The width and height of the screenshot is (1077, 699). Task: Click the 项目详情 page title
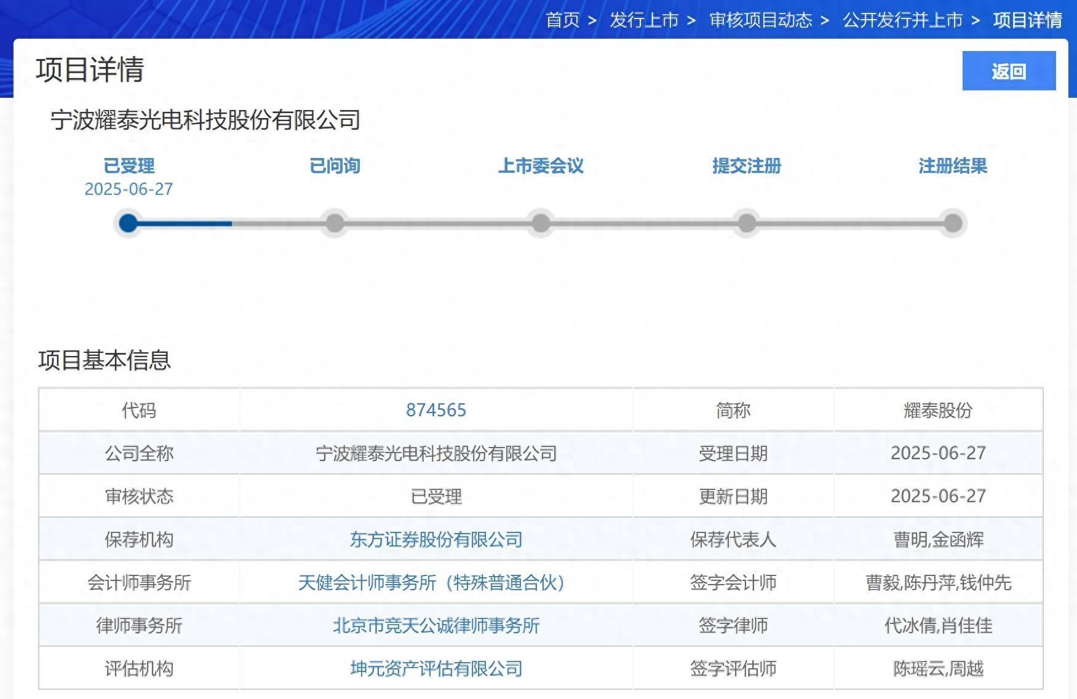click(90, 69)
